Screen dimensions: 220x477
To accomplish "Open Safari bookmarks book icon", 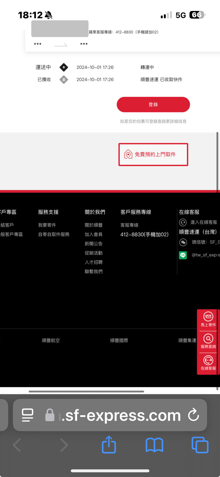I will [154, 445].
